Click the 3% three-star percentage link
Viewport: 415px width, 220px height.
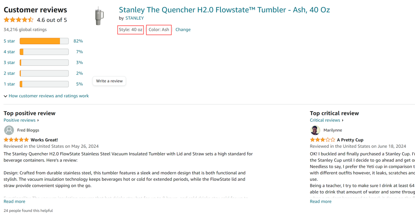(x=80, y=63)
